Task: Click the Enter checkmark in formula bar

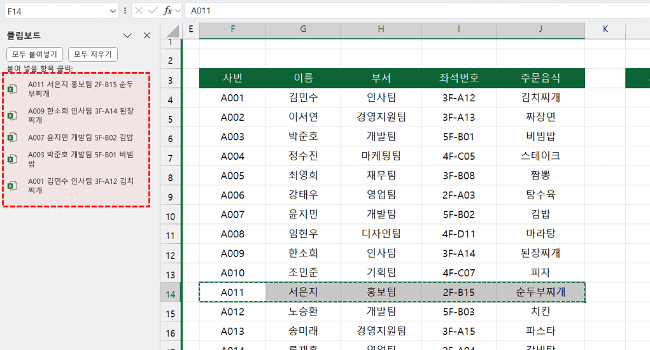Action: coord(153,11)
